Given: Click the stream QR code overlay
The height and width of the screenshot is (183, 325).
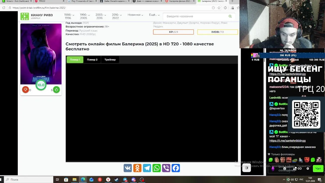Looking at the screenshot, I should click(x=306, y=114).
